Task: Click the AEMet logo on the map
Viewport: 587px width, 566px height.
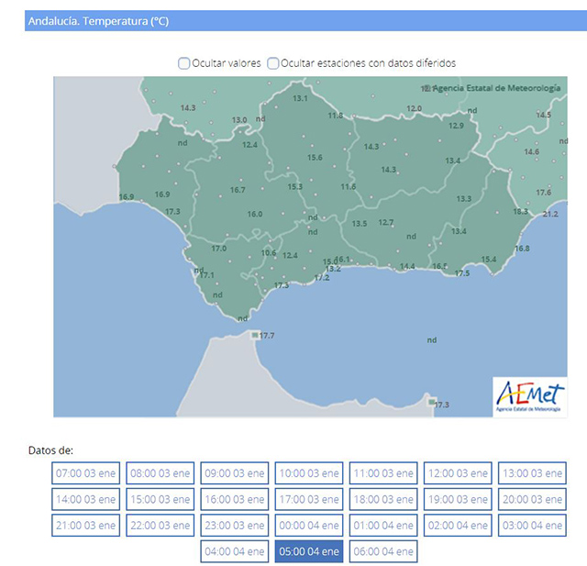Action: coord(531,397)
